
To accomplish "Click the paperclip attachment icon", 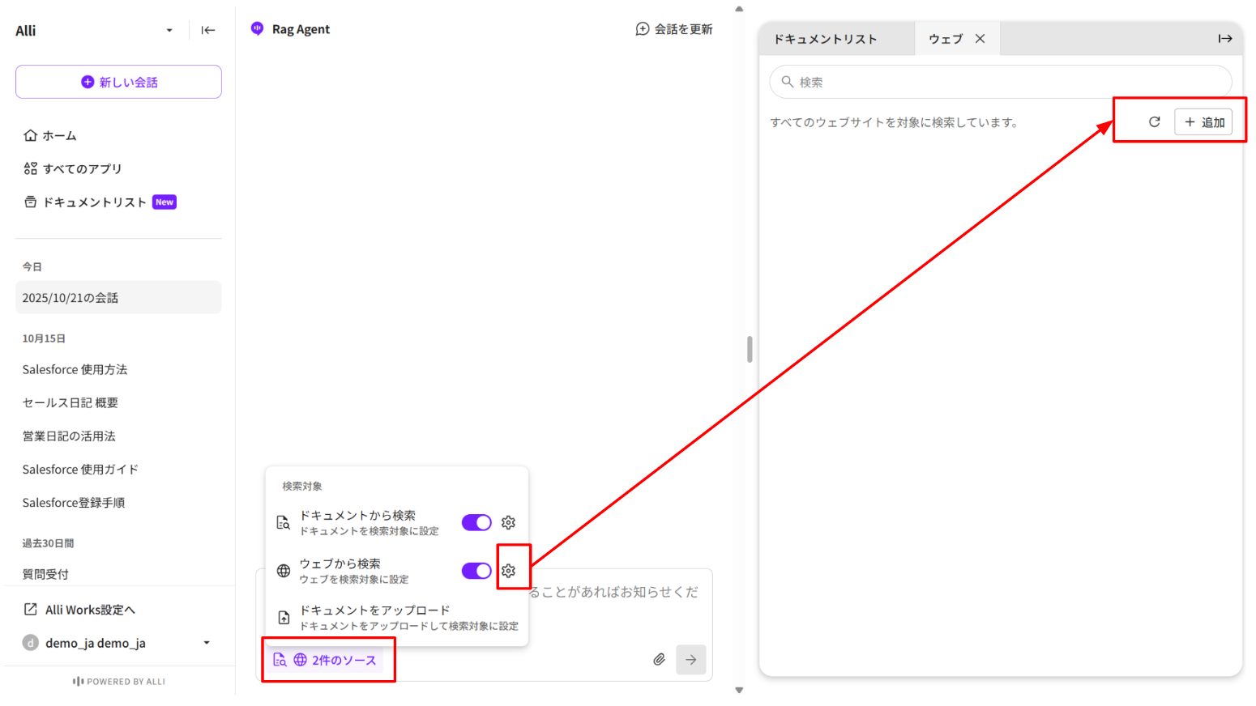I will (x=659, y=660).
